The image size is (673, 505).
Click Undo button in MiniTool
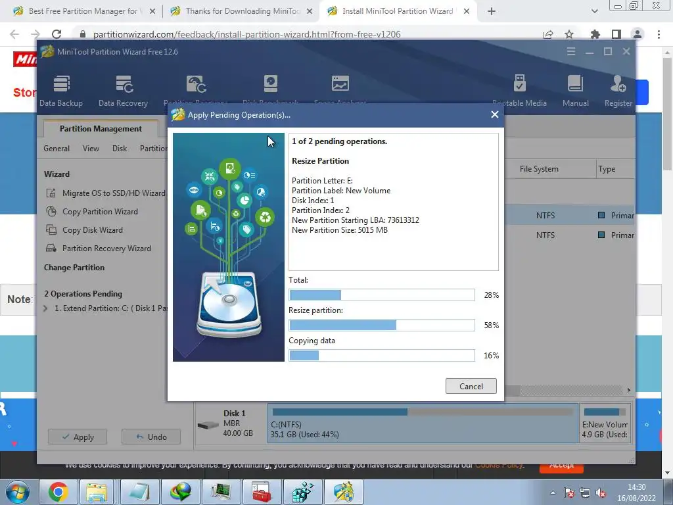click(x=151, y=437)
